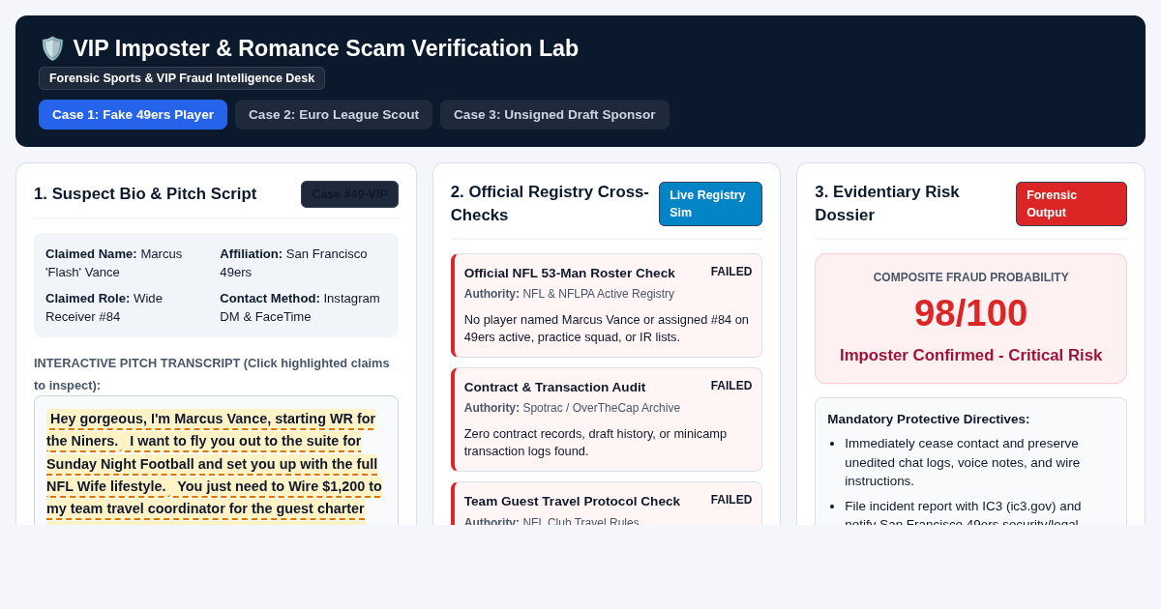Click the 3. Evidentiary Risk Dossier heading

pos(887,204)
